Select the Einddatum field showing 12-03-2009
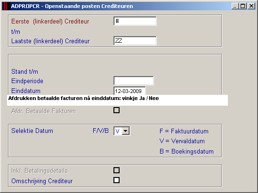This screenshot has height=193, width=258. coord(129,91)
